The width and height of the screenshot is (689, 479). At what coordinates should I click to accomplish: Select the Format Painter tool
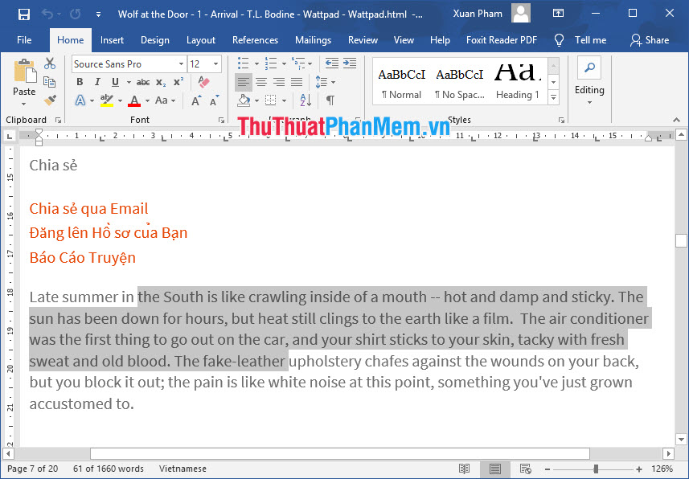(49, 100)
